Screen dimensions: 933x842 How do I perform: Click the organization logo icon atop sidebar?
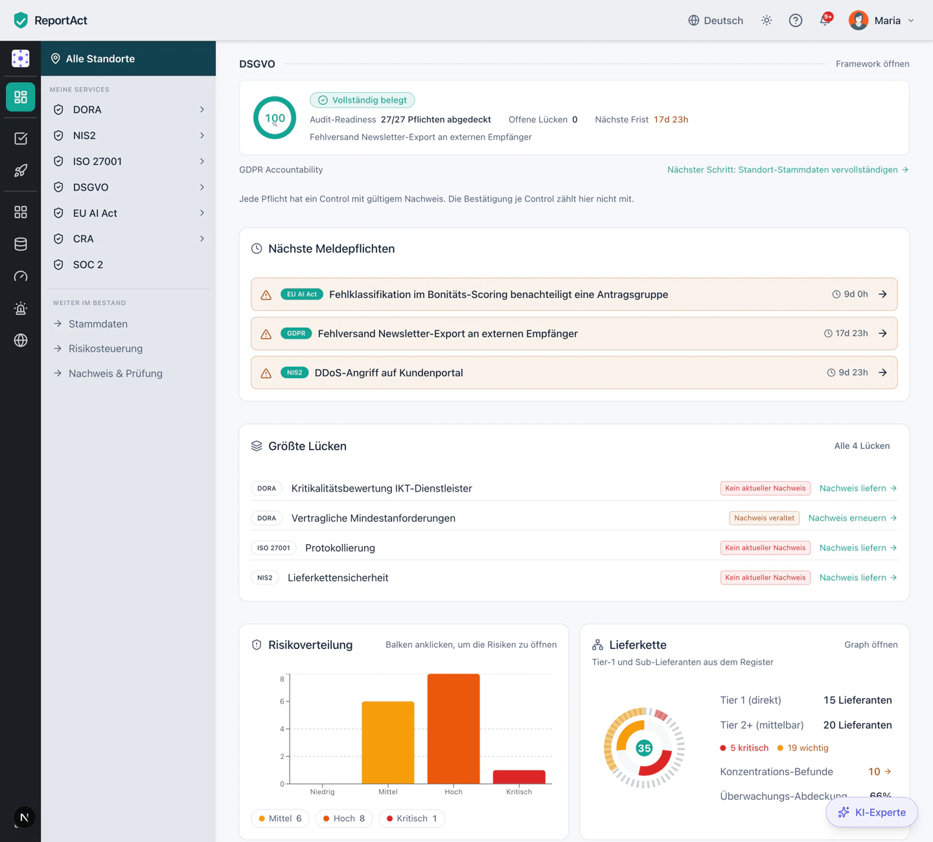click(x=20, y=58)
